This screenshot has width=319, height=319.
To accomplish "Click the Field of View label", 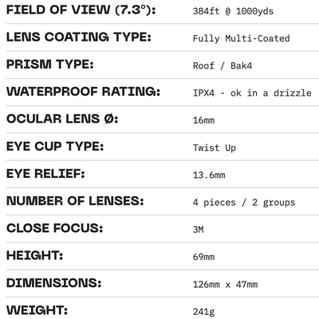I will pyautogui.click(x=81, y=10).
